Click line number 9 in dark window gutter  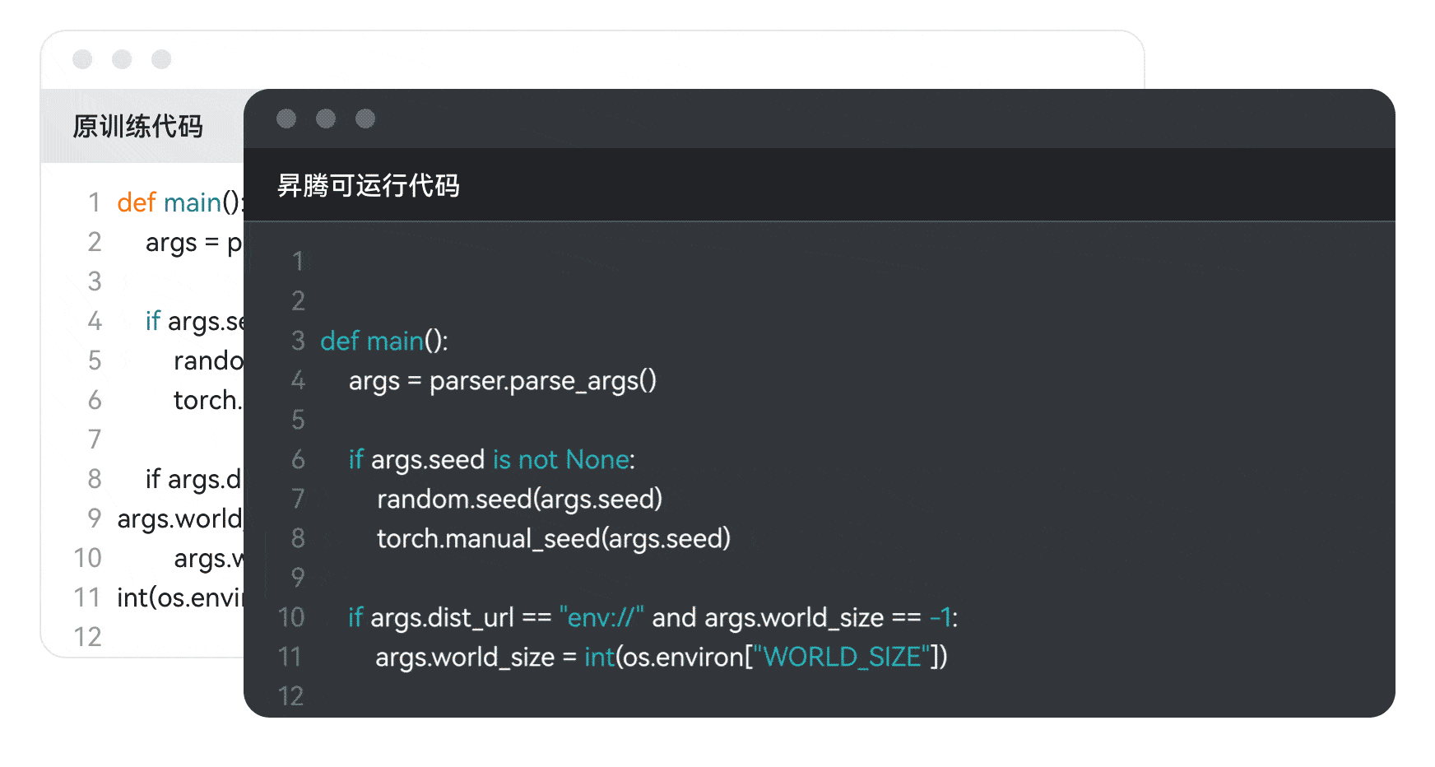[x=298, y=578]
